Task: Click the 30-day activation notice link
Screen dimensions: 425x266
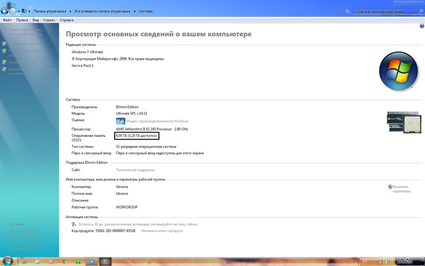Action: pyautogui.click(x=138, y=224)
